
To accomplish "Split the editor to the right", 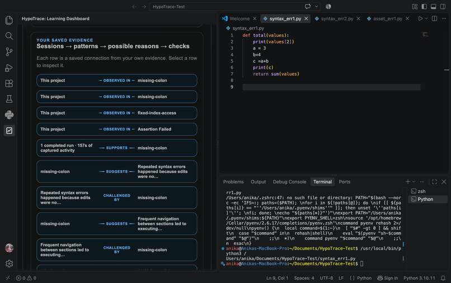I will 435,18.
